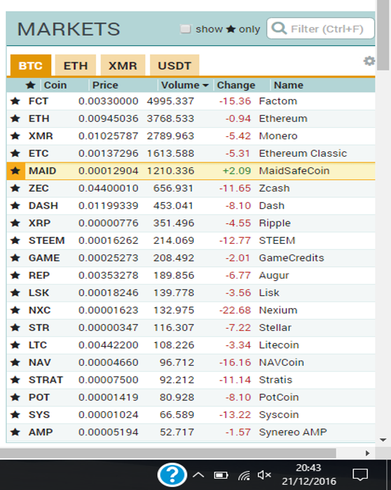Click the star icon for STR

click(x=15, y=328)
